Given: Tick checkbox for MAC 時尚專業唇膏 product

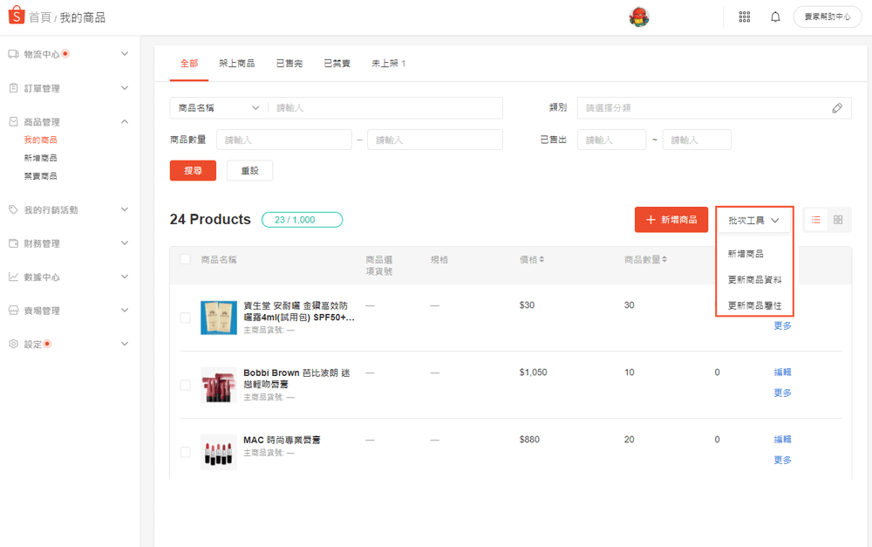Looking at the screenshot, I should tap(185, 453).
